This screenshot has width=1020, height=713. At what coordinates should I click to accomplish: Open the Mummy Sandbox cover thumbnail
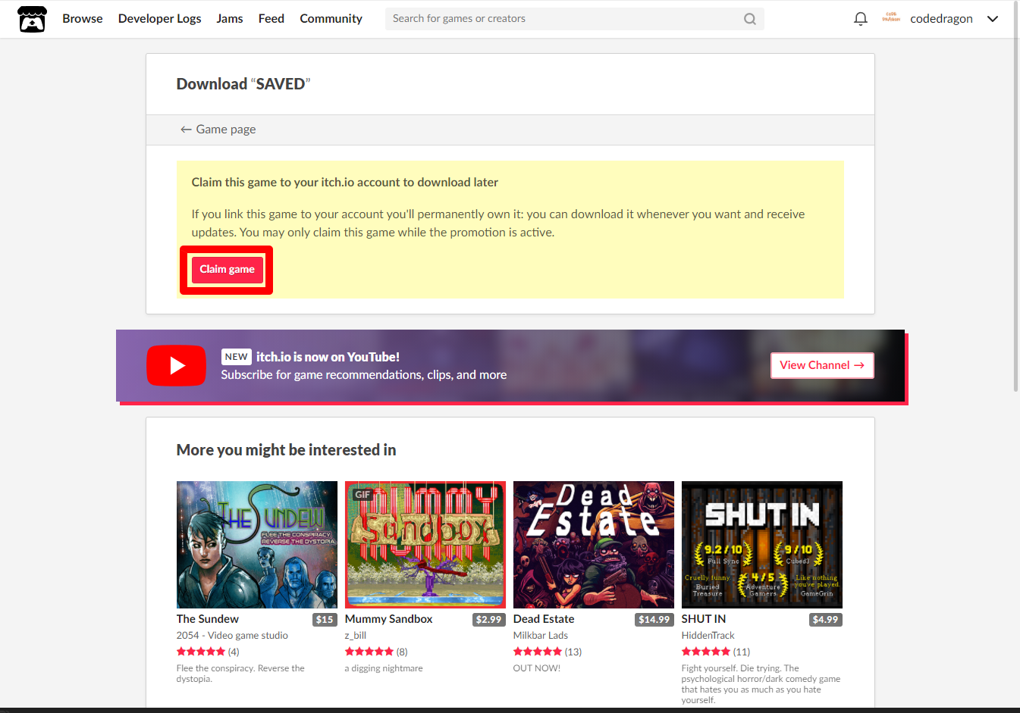point(425,545)
